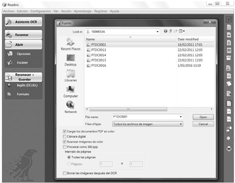Create new folder icon in Fuente dialog

(x=176, y=31)
